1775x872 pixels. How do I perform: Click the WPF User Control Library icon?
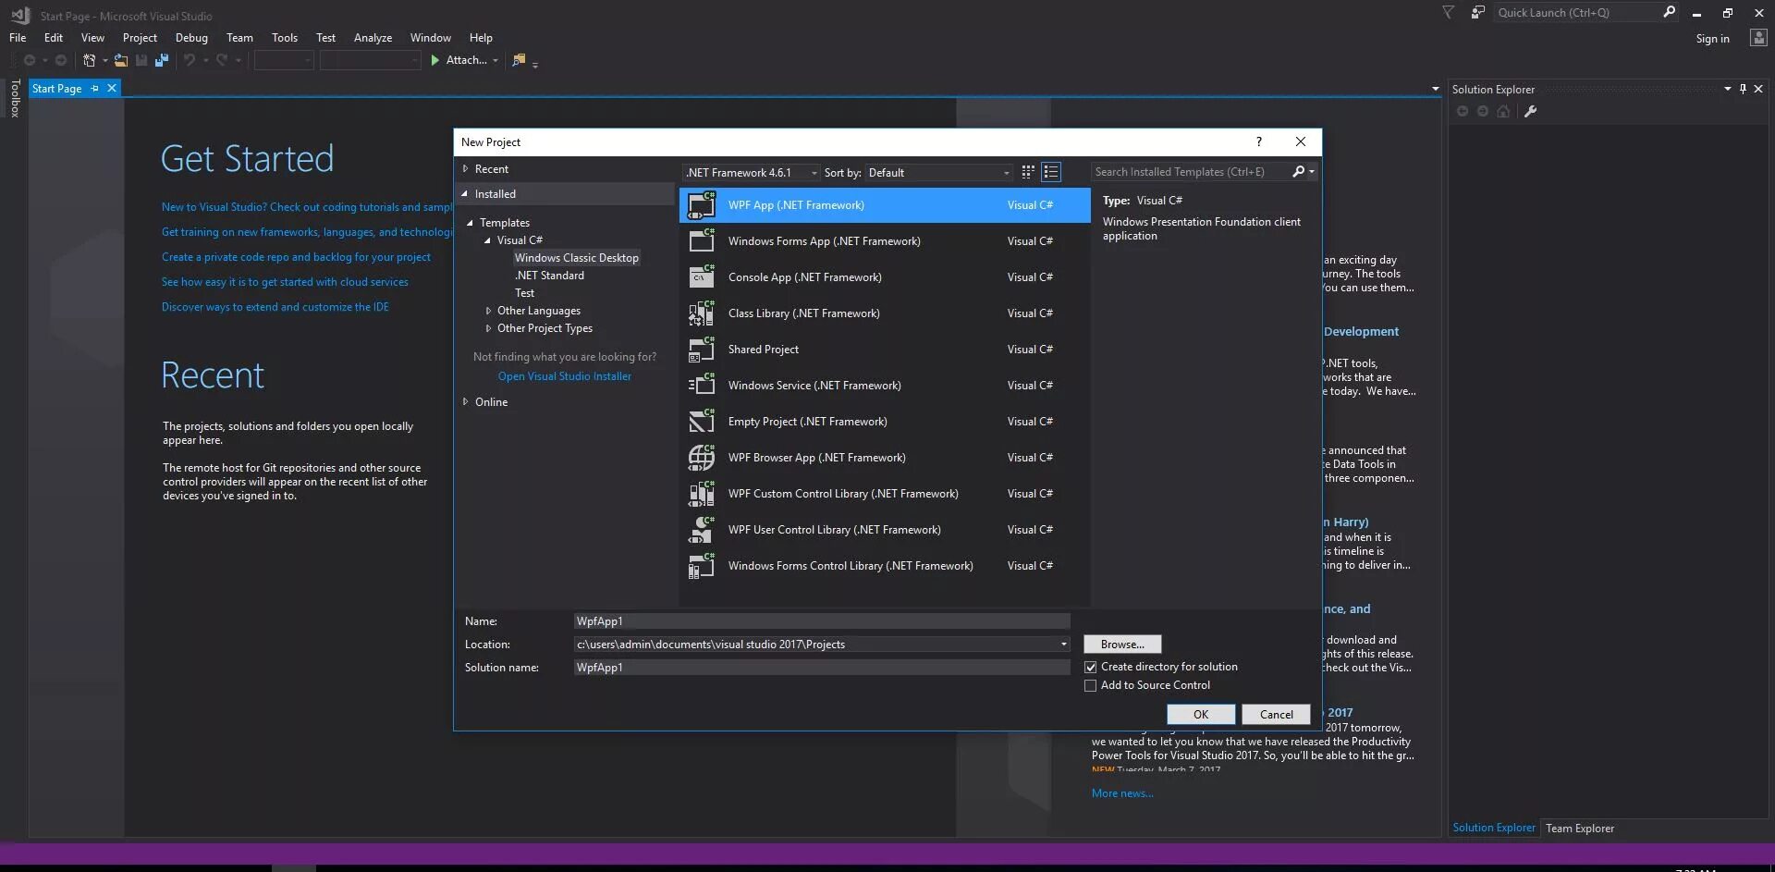[x=702, y=530]
